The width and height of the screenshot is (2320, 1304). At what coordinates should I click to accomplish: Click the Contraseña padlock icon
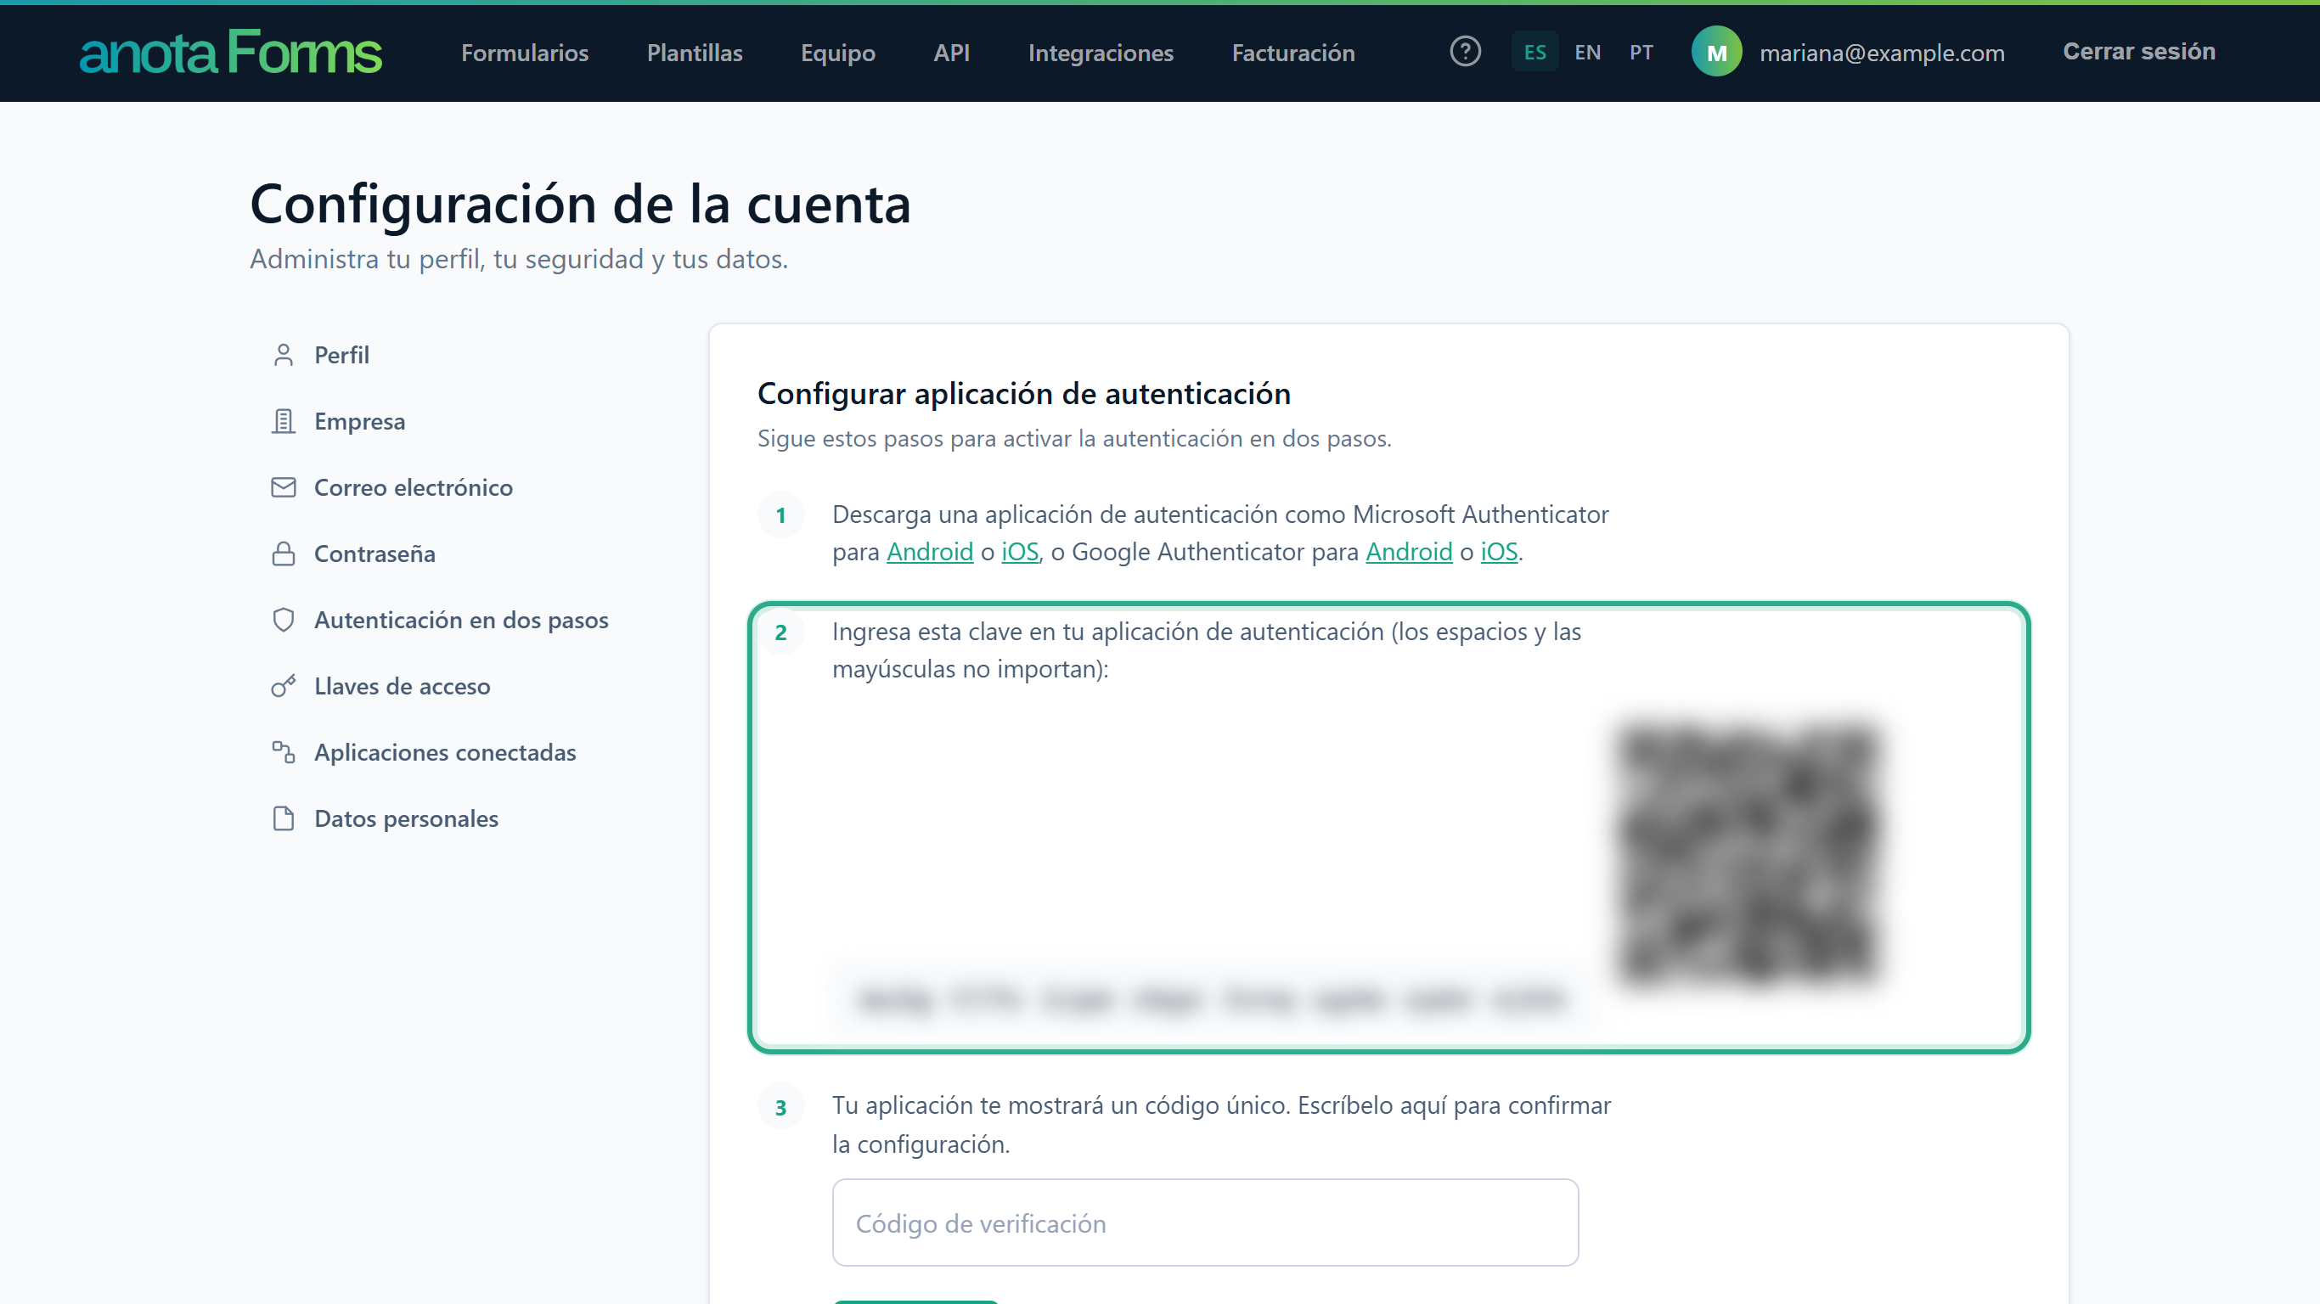tap(284, 554)
